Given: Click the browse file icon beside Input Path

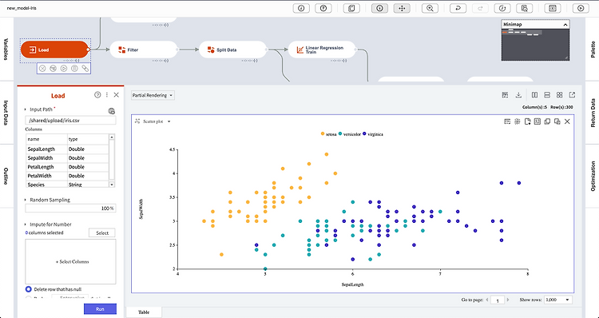Looking at the screenshot, I should pos(112,111).
